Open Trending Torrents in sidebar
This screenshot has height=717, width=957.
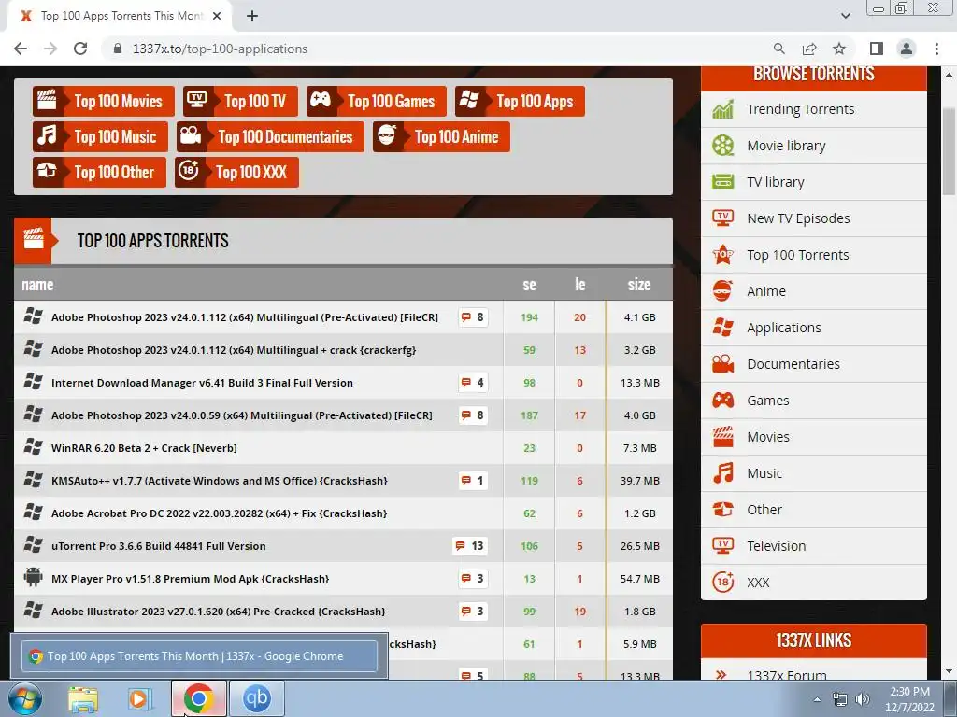(x=800, y=109)
